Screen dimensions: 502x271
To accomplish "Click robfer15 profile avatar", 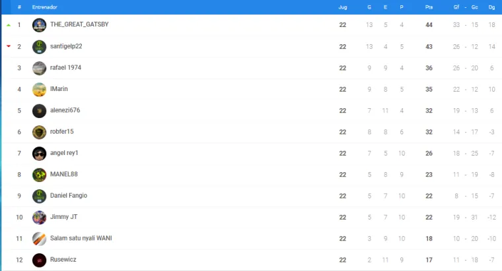I will tap(39, 133).
